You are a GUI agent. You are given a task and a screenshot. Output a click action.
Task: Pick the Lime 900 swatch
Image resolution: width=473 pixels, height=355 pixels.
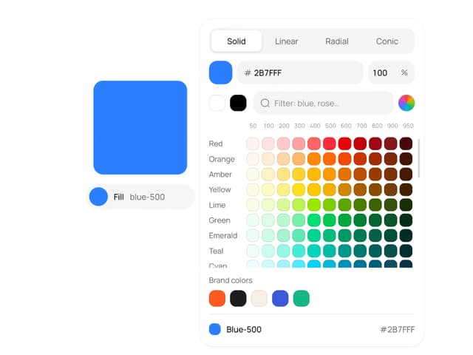click(391, 205)
